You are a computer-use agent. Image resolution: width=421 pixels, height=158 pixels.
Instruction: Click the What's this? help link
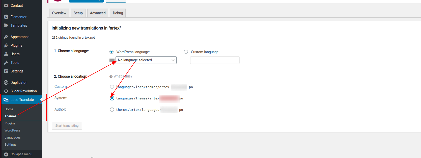(x=123, y=76)
